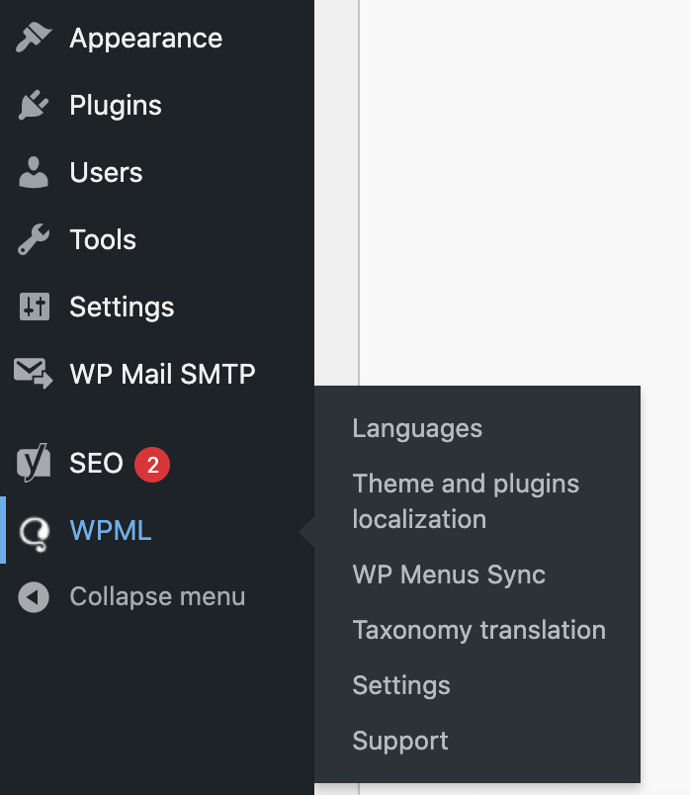Click the Plugins plug icon

pyautogui.click(x=34, y=106)
